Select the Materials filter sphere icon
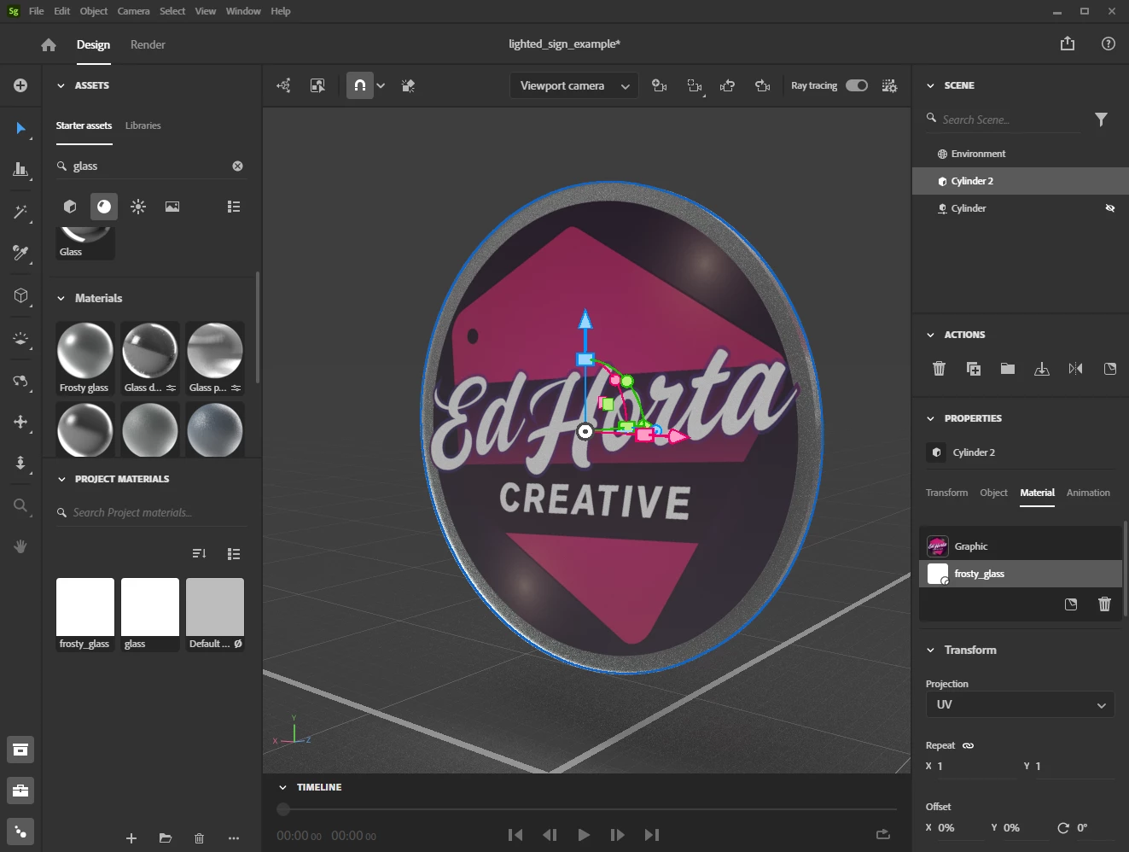The image size is (1129, 852). coord(104,207)
